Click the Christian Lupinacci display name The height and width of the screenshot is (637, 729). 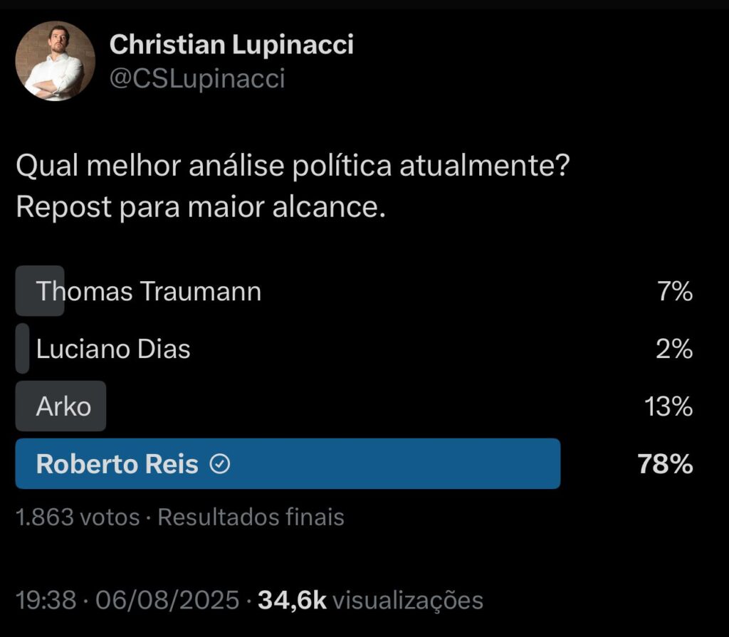coord(231,46)
